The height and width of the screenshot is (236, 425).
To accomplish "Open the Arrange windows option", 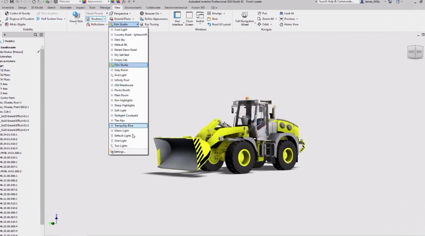I will [x=215, y=13].
